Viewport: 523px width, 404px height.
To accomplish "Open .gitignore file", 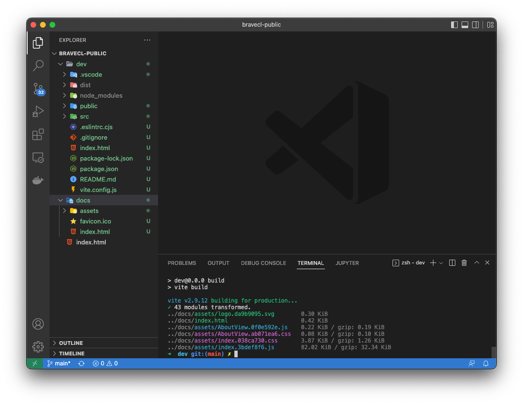I will point(104,138).
